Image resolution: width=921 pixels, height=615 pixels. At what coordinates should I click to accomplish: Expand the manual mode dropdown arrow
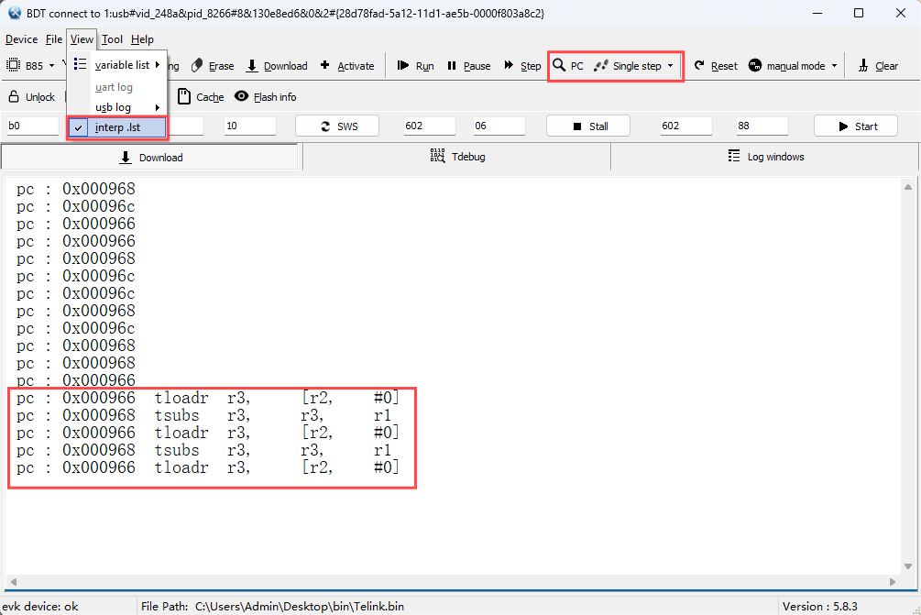(x=834, y=66)
